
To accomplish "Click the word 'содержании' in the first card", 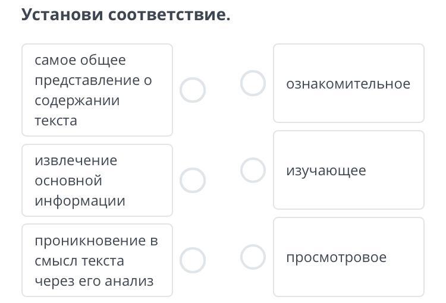I will point(77,100).
